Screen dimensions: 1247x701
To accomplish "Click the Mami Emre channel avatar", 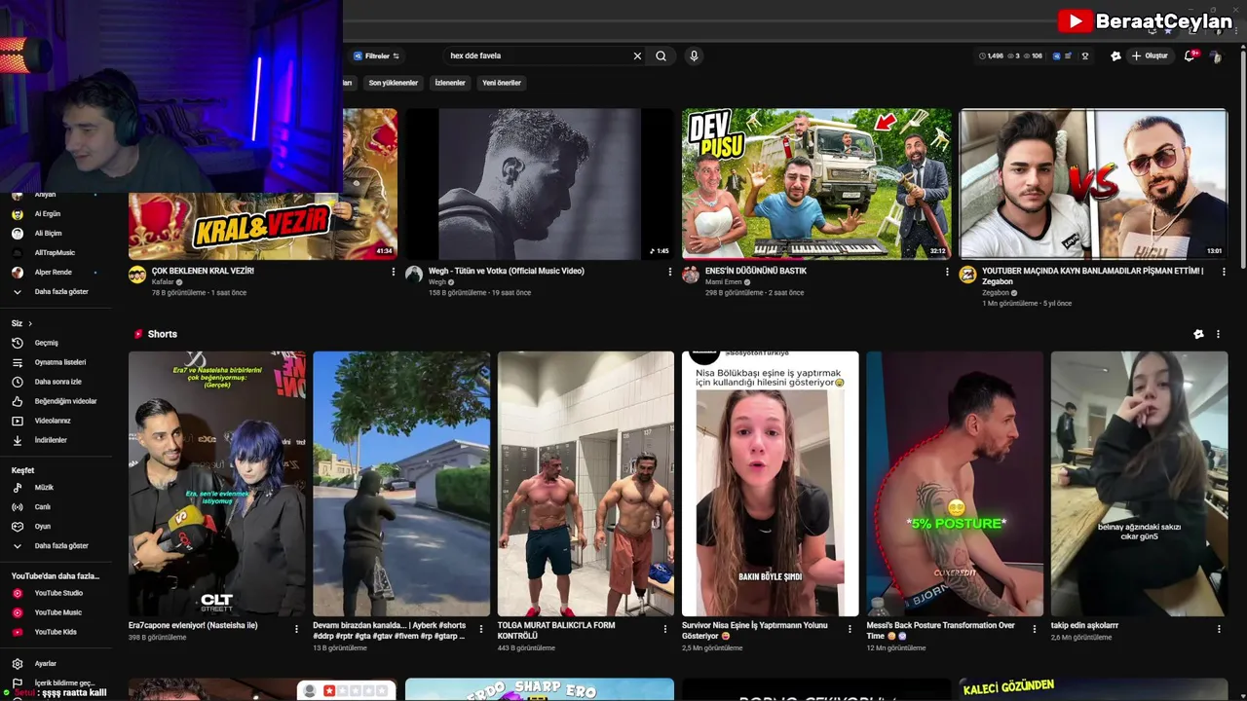I will (x=691, y=275).
